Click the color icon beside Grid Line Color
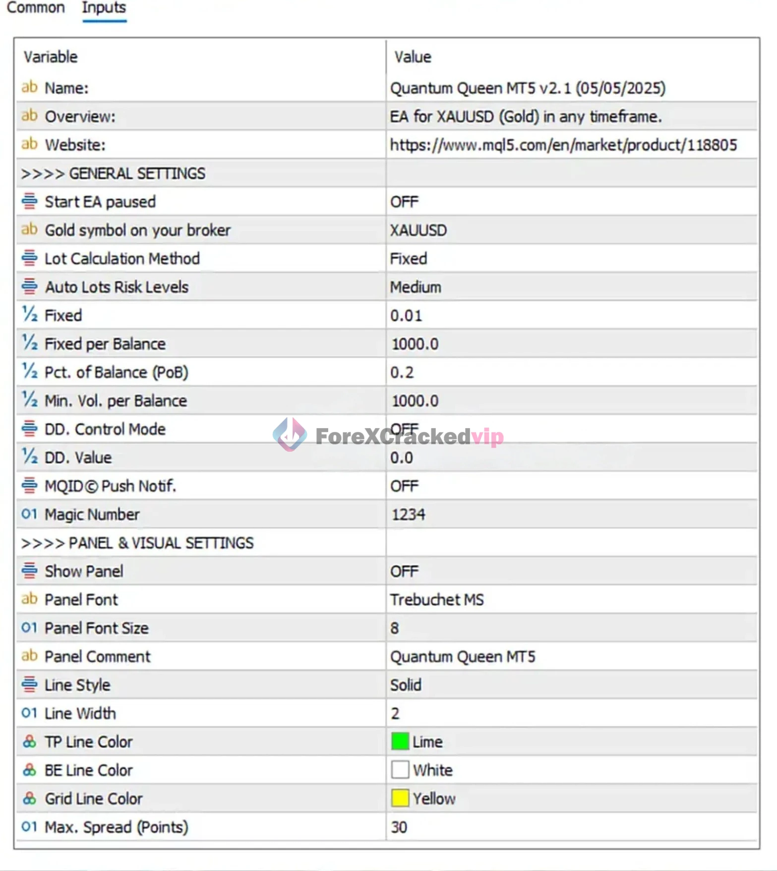Image resolution: width=777 pixels, height=871 pixels. tap(29, 798)
